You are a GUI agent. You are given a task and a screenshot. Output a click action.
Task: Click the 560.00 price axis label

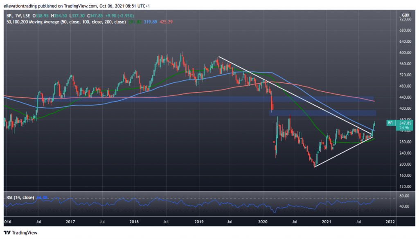pyautogui.click(x=405, y=64)
